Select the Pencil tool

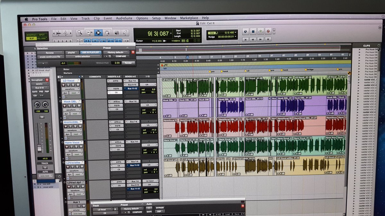pos(125,32)
